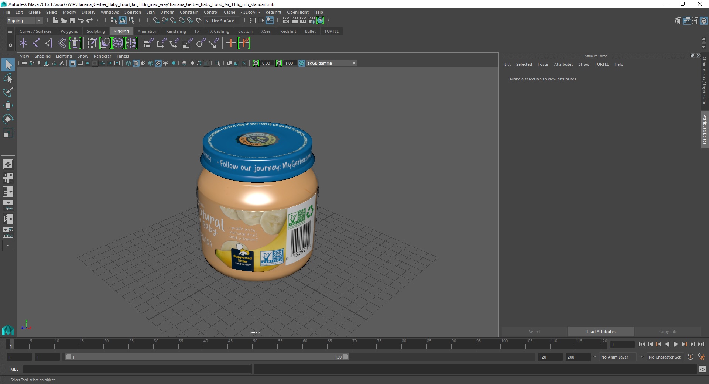Click the MEL command line input
Image resolution: width=709 pixels, height=384 pixels.
(137, 369)
